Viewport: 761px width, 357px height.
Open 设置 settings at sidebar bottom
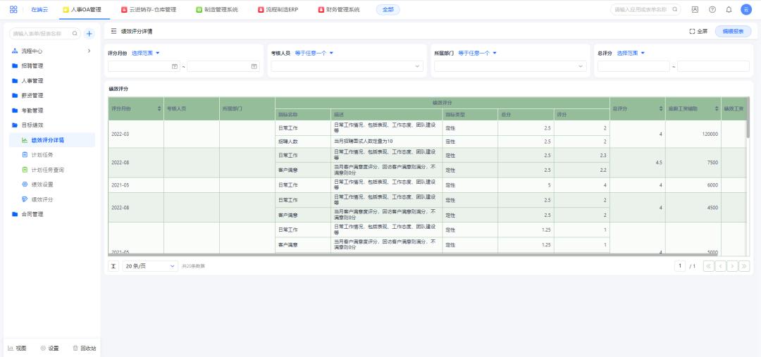pos(49,349)
